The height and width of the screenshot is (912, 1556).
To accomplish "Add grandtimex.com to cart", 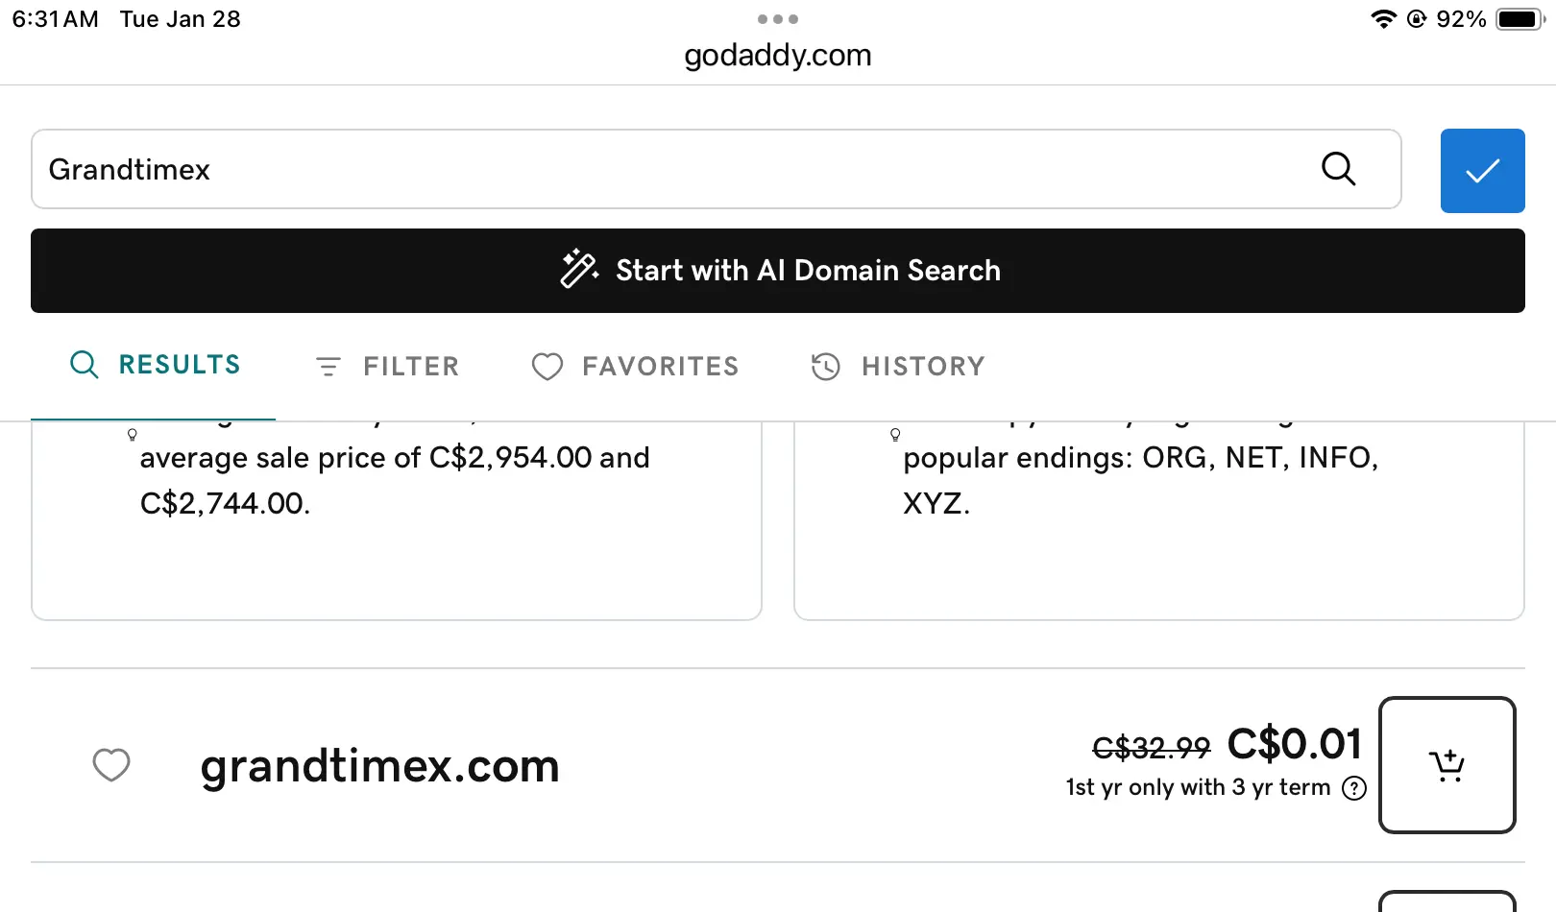I will tap(1447, 765).
